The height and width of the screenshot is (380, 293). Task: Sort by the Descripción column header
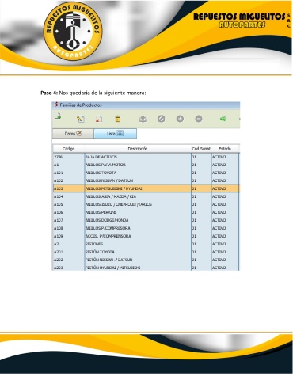[138, 149]
